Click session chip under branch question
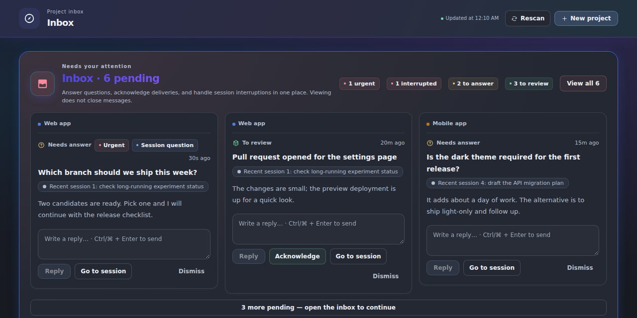The width and height of the screenshot is (637, 318). click(x=123, y=187)
